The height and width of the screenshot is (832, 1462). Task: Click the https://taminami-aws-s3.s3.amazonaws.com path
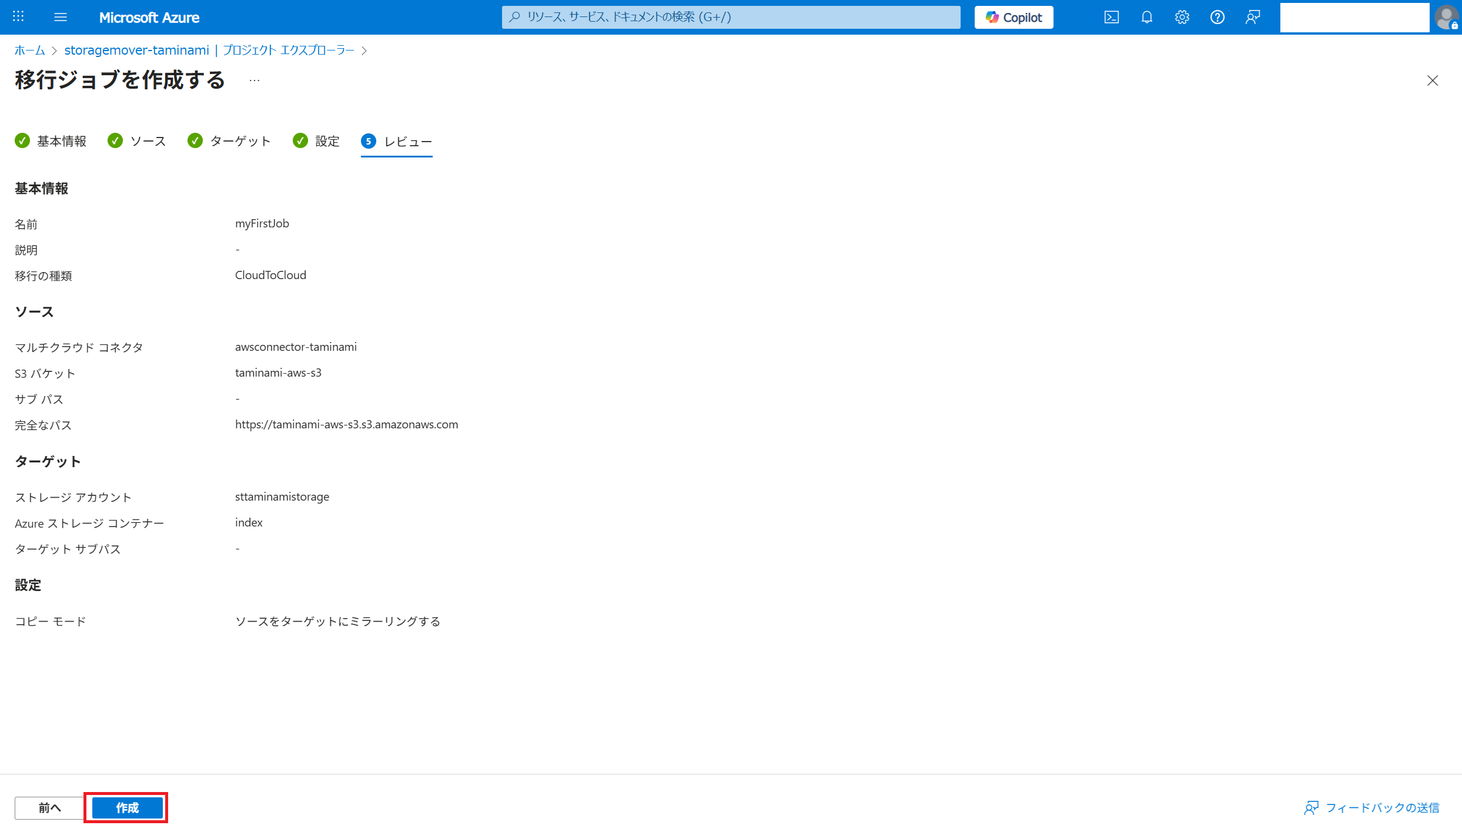(346, 424)
